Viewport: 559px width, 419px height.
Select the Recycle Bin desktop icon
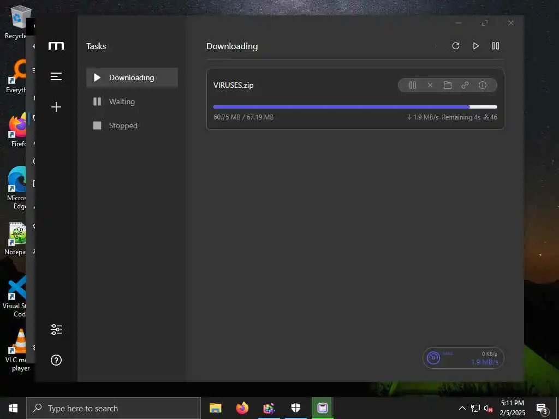pyautogui.click(x=17, y=22)
